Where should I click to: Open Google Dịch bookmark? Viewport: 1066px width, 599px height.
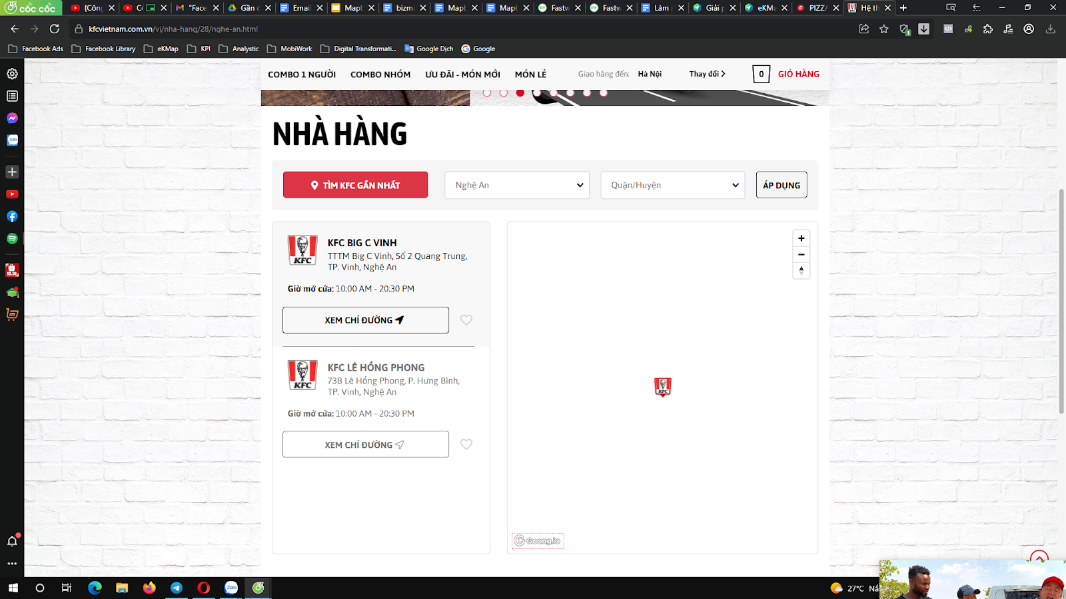(428, 49)
